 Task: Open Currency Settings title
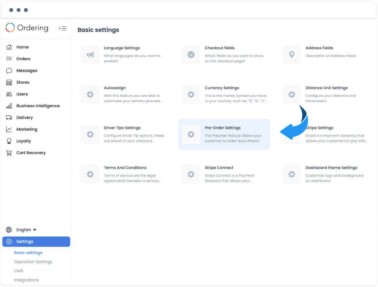[222, 88]
